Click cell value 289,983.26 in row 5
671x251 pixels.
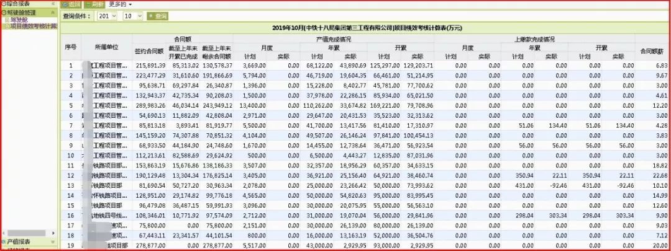pos(150,105)
